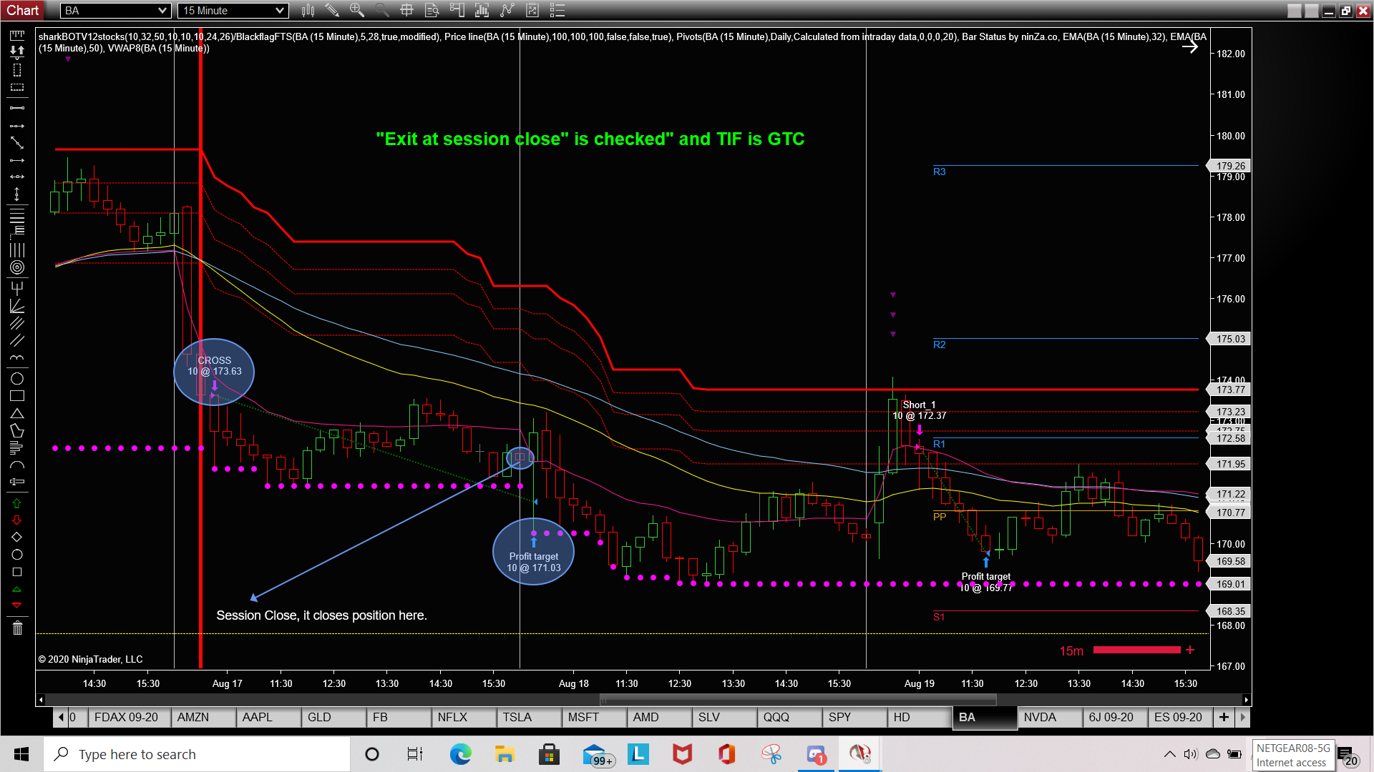
Task: Open the BA instrument dropdown
Action: (115, 10)
